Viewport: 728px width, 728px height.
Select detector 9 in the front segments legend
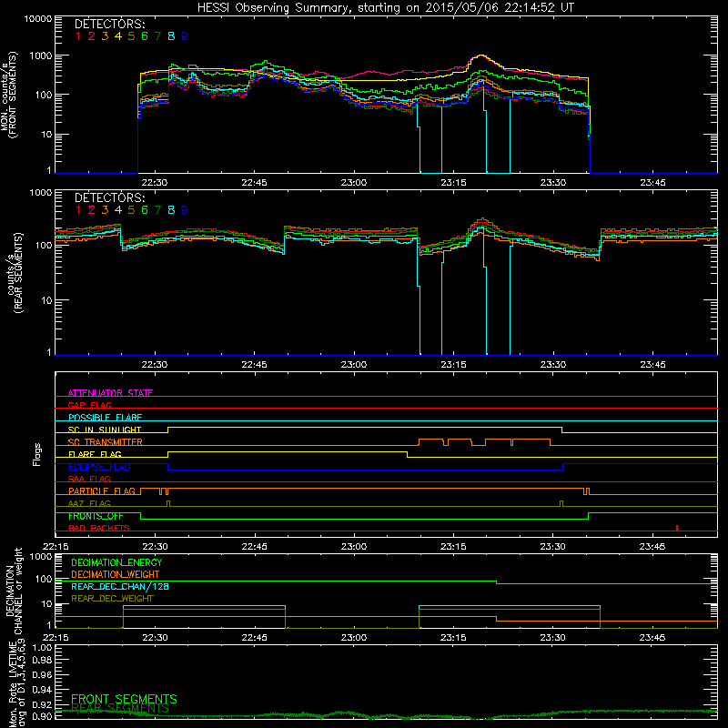(185, 35)
